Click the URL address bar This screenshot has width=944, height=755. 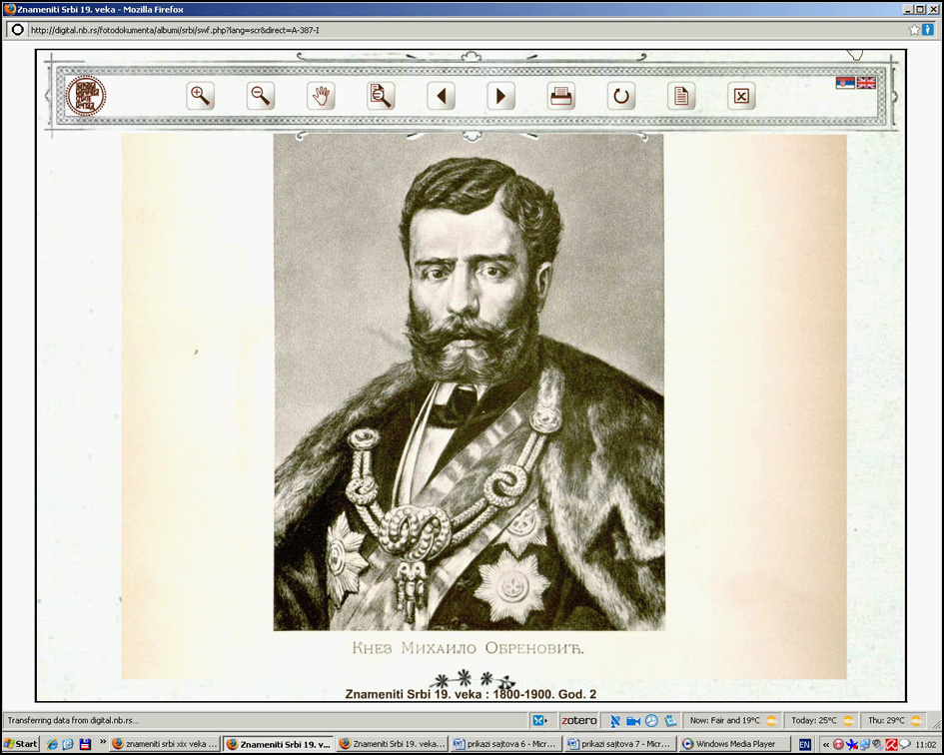450,30
